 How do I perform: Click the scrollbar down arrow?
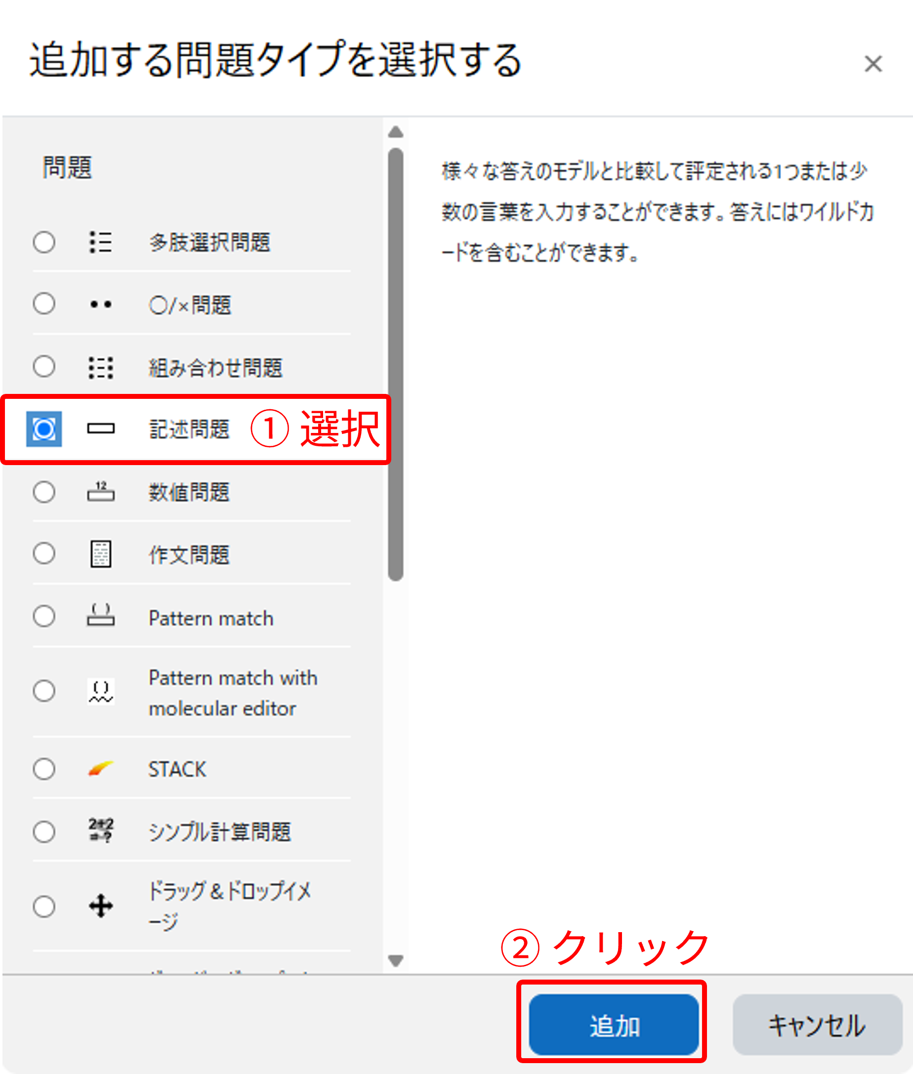click(x=396, y=961)
